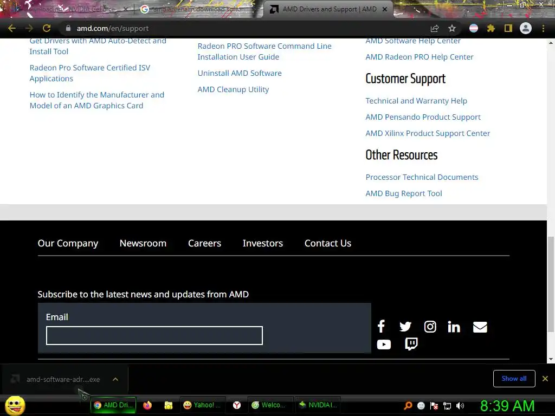Screen dimensions: 555x416
Task: Switch to the amd adrenalin Google search tab
Action: [x=198, y=9]
